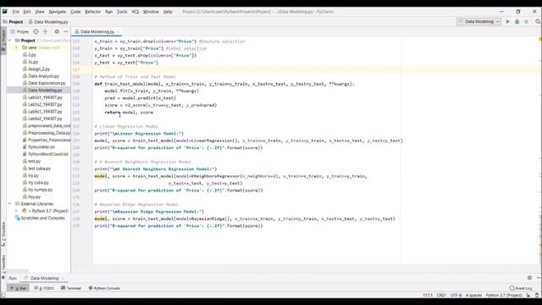Hide the Project tool window
The image size is (542, 305).
click(66, 31)
